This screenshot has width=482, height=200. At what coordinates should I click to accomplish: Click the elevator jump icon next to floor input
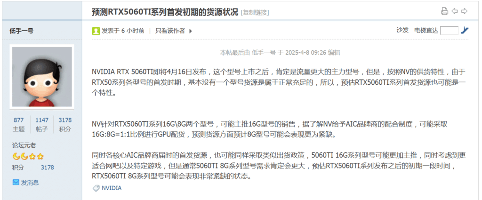tap(465, 30)
